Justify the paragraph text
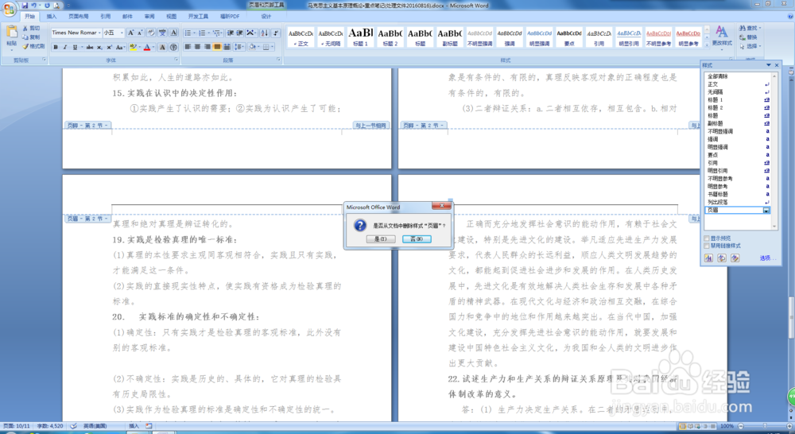This screenshot has height=434, width=795. (217, 47)
